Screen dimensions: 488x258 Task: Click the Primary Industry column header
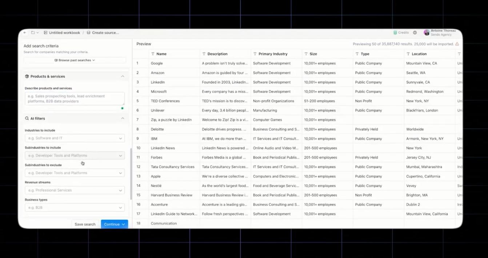coord(276,54)
